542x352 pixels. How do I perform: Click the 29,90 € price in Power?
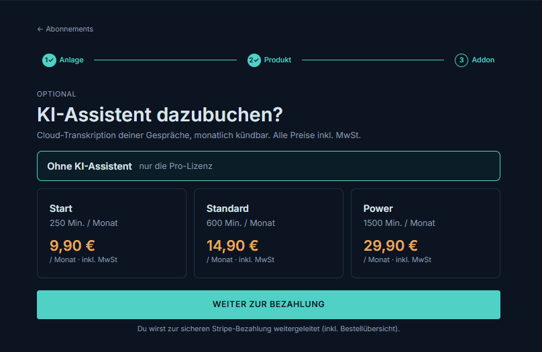pos(390,245)
